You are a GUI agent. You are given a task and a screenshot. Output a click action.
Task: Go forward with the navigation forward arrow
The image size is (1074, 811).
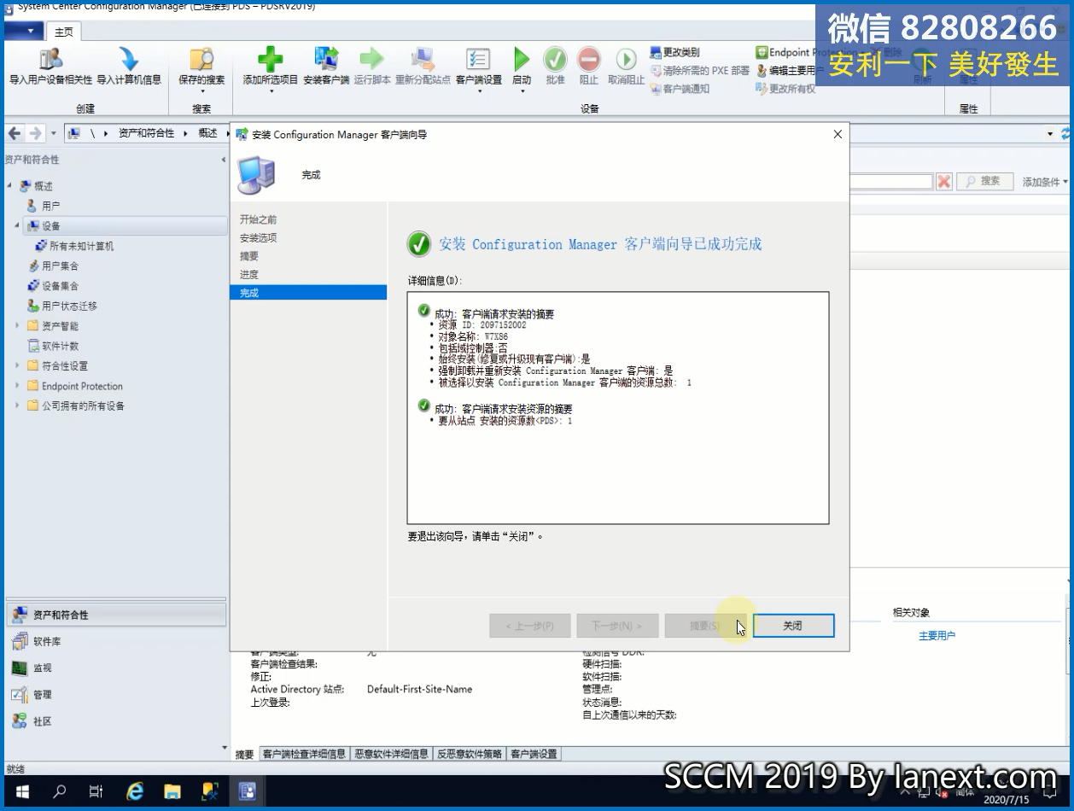[x=35, y=133]
